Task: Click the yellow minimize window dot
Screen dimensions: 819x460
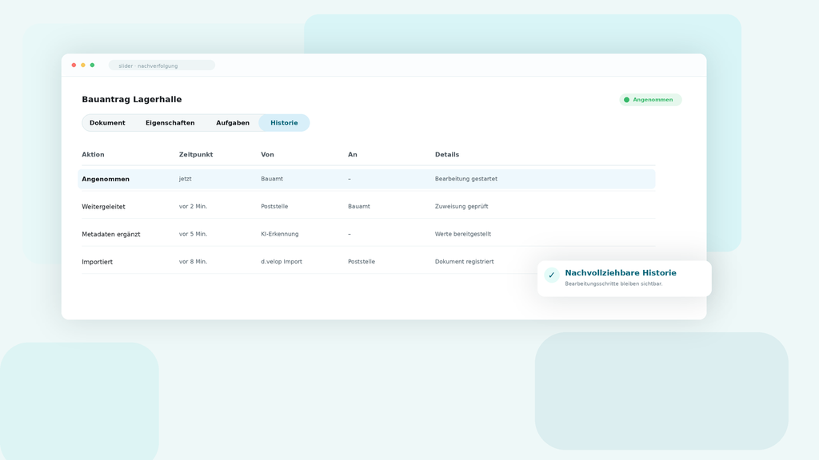Action: point(83,65)
